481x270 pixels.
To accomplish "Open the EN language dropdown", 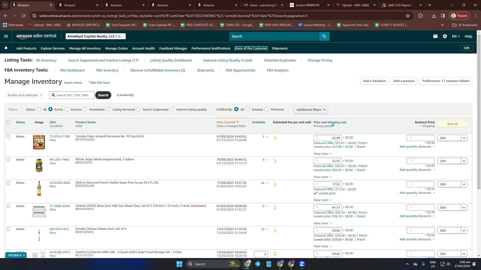I will [456, 36].
